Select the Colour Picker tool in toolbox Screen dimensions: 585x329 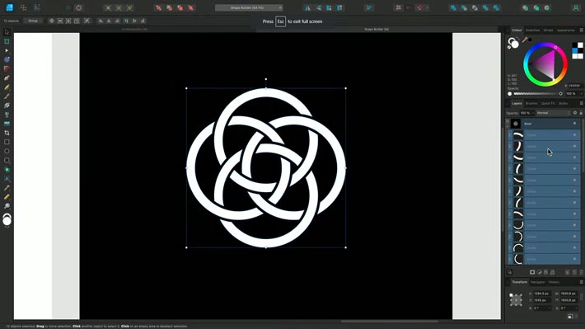tap(7, 188)
